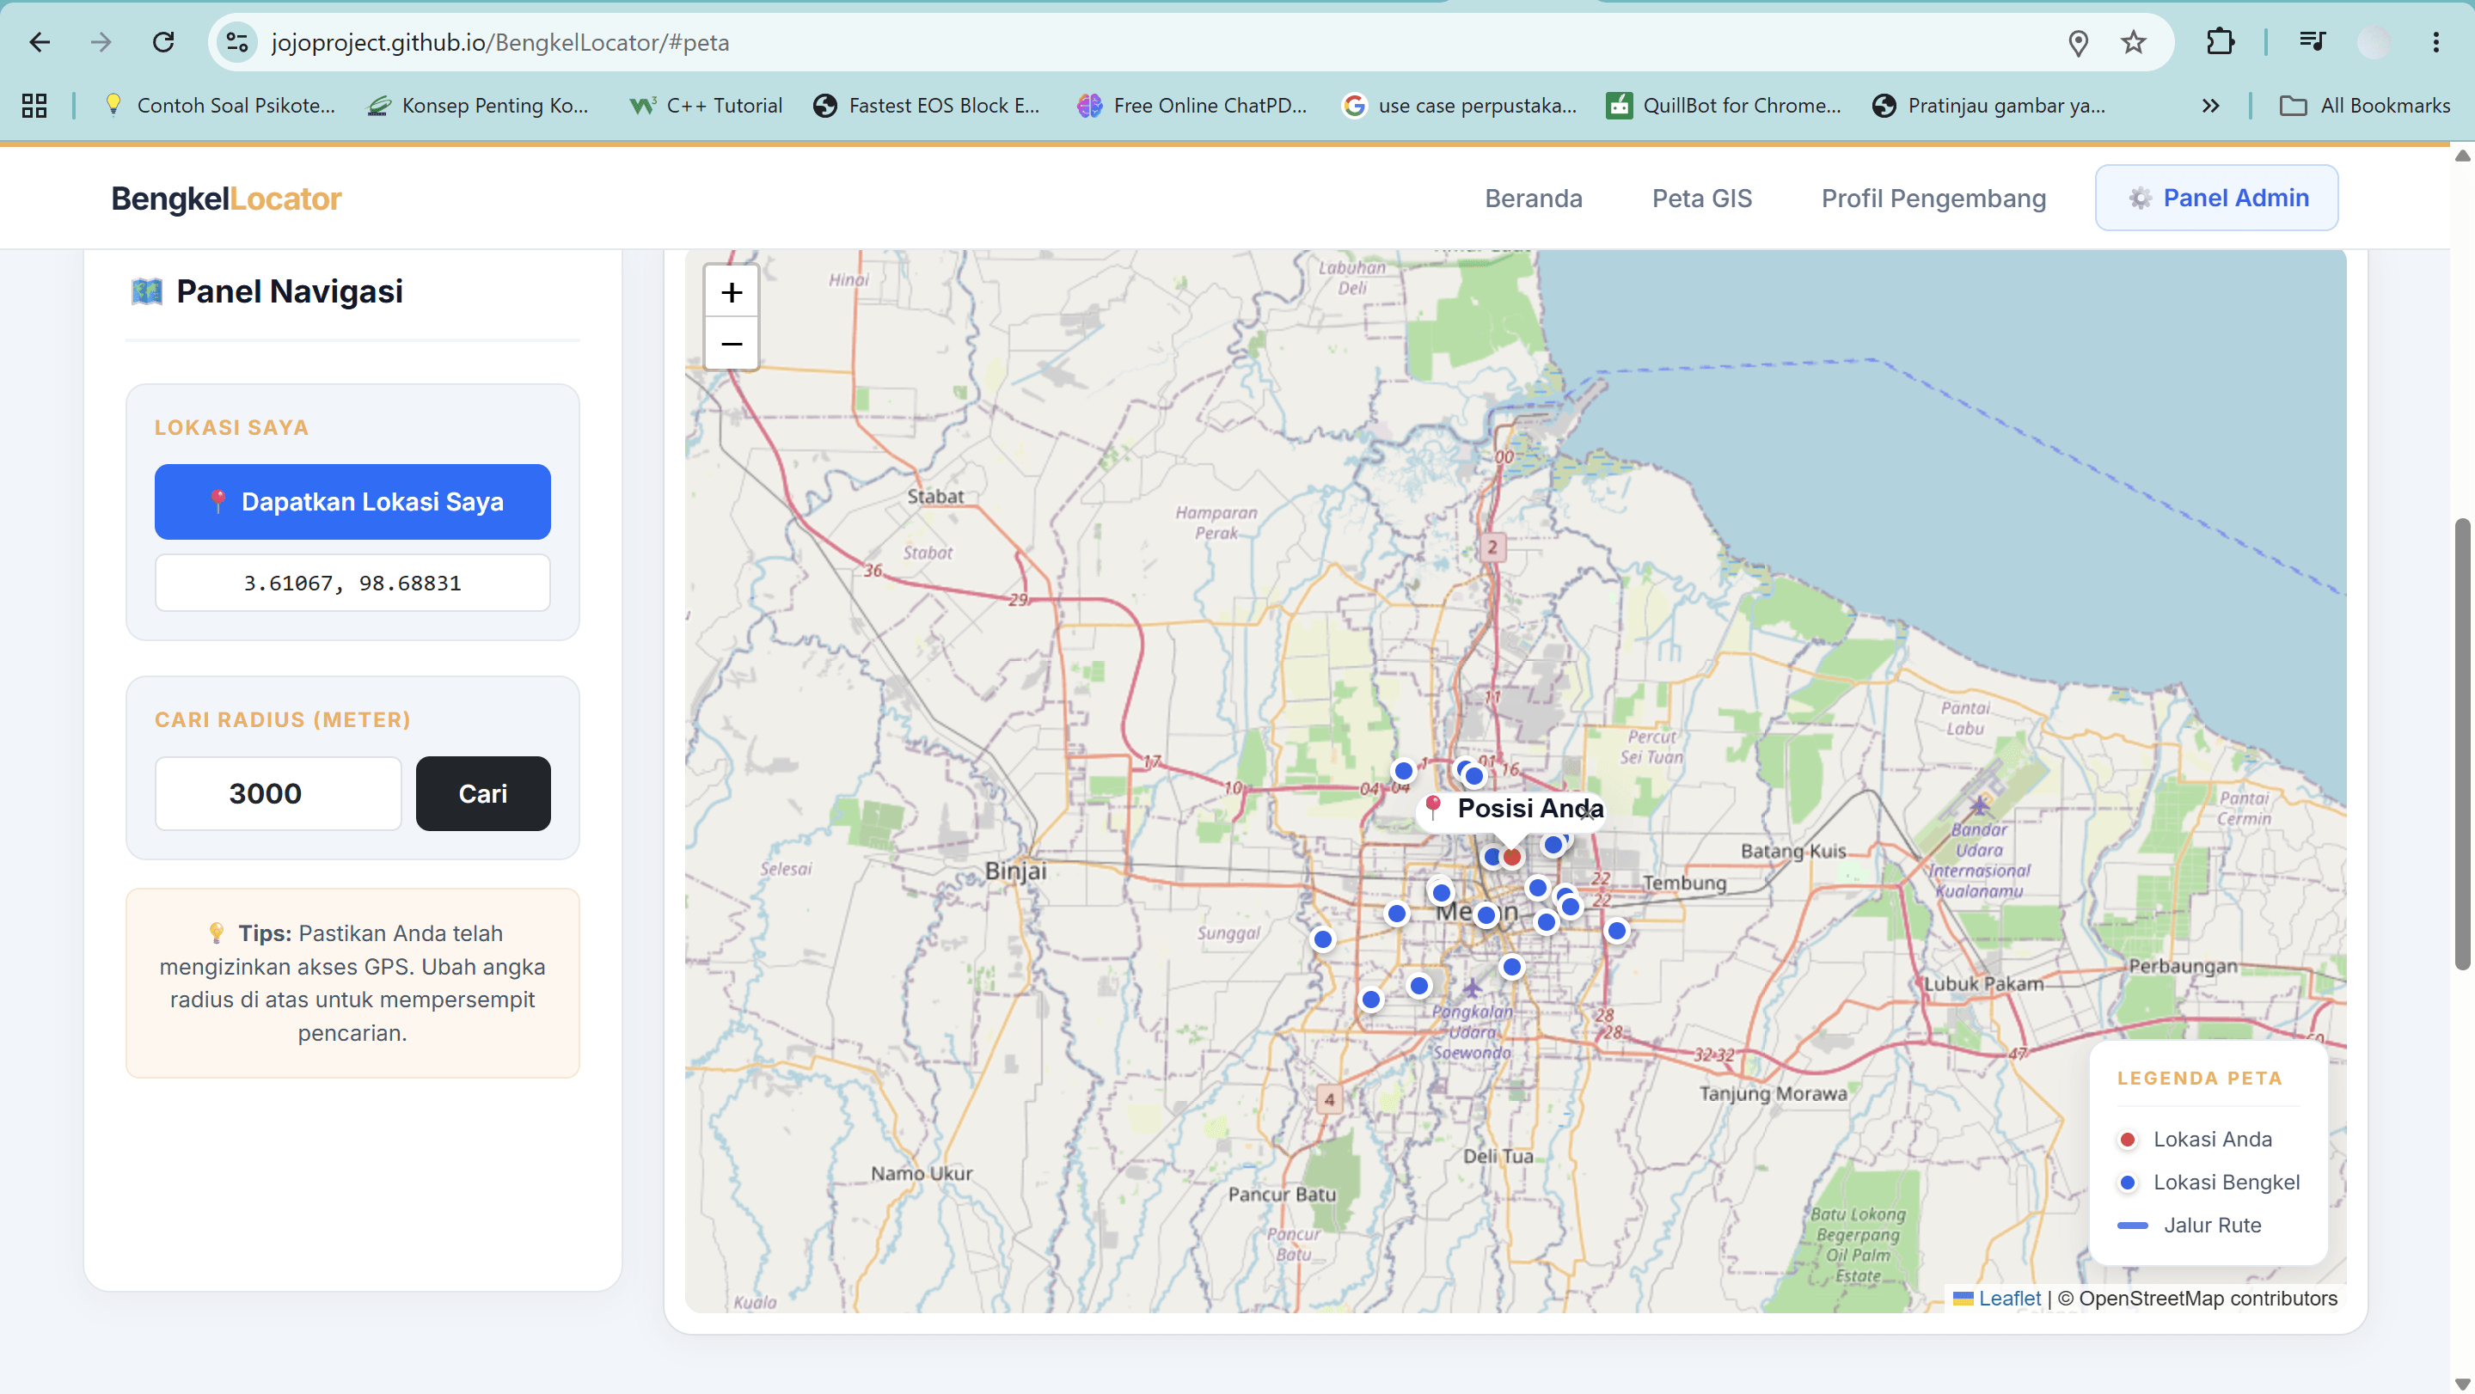Click the Cari search button
This screenshot has width=2475, height=1394.
(x=483, y=793)
